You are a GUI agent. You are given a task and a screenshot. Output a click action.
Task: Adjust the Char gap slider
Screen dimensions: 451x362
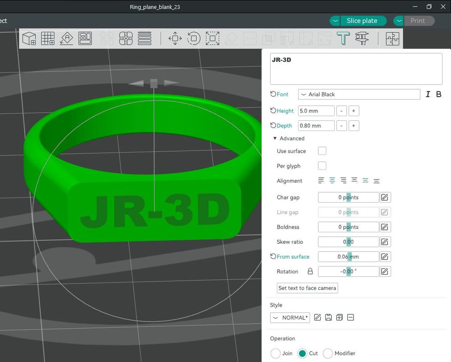pyautogui.click(x=348, y=197)
